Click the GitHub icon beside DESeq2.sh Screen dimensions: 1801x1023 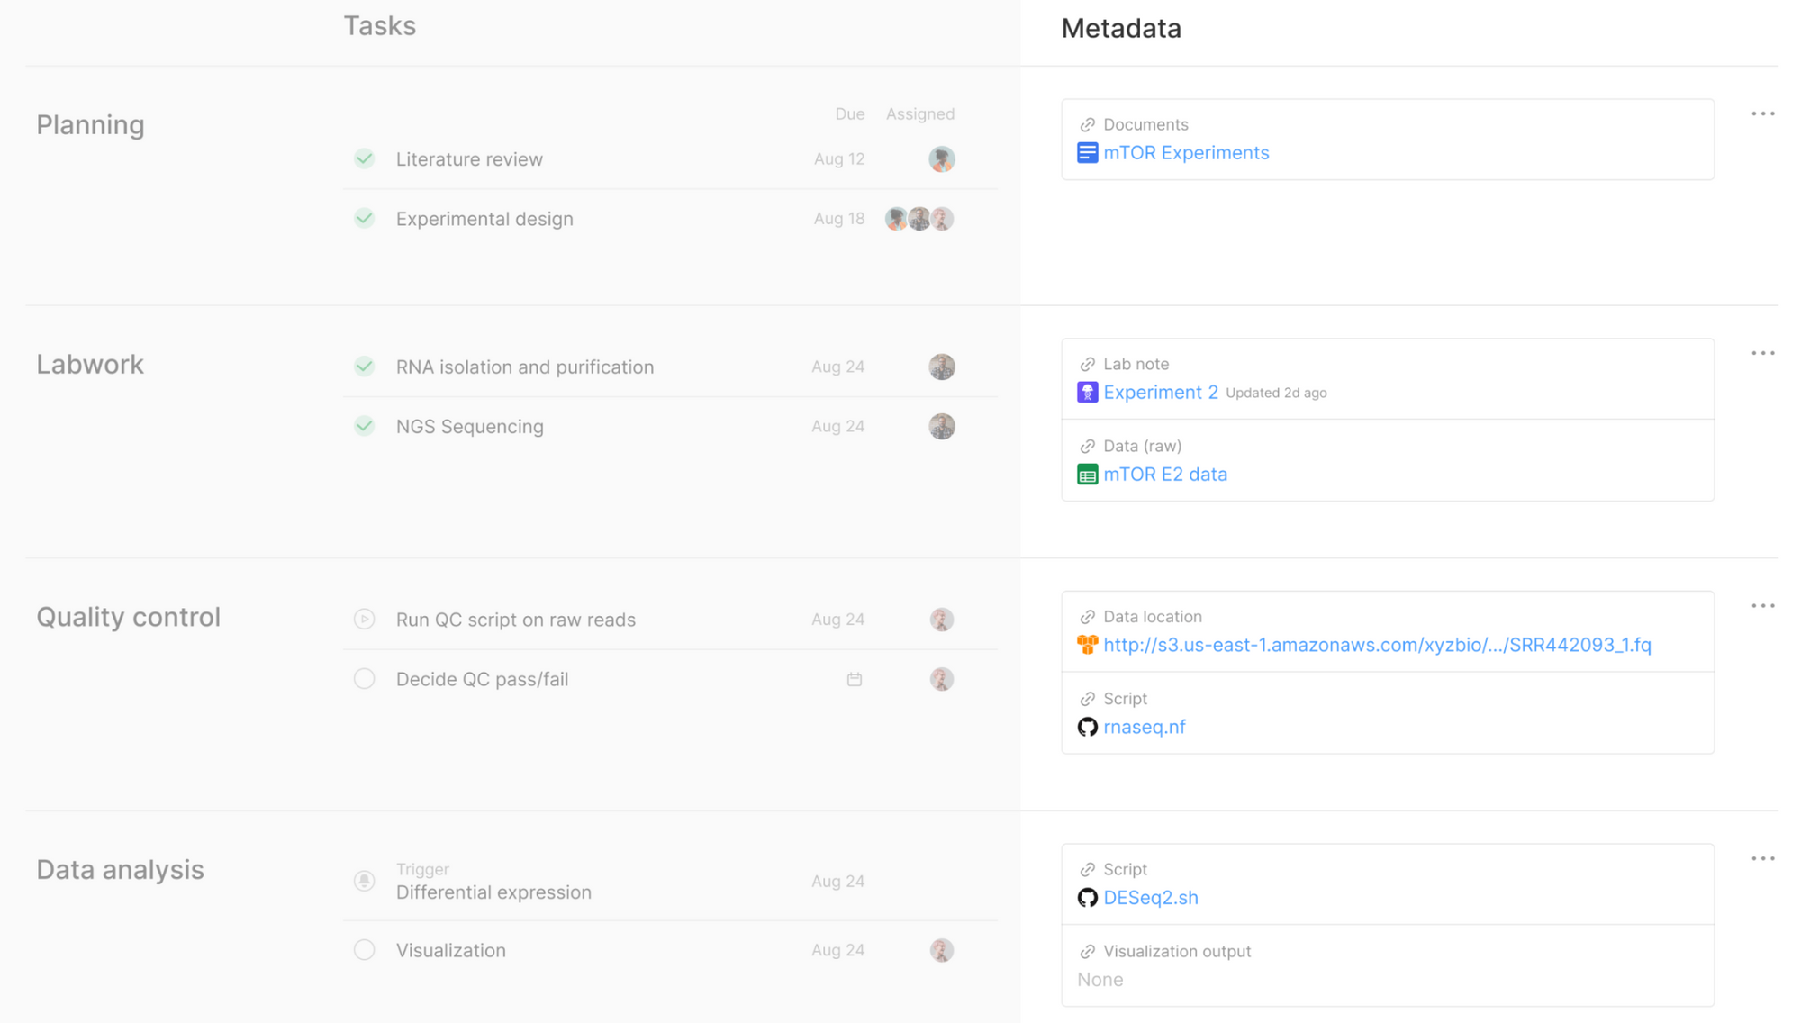1087,898
